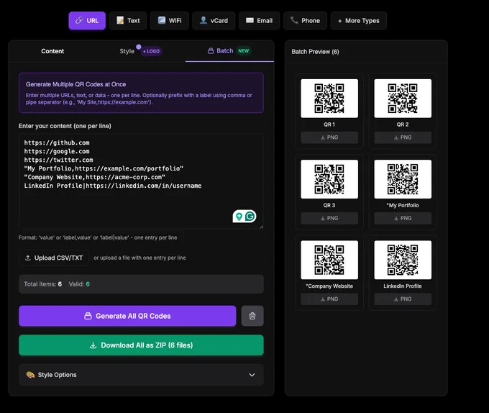Click the 'Company Website' label in preview
The height and width of the screenshot is (413, 489).
(x=329, y=286)
